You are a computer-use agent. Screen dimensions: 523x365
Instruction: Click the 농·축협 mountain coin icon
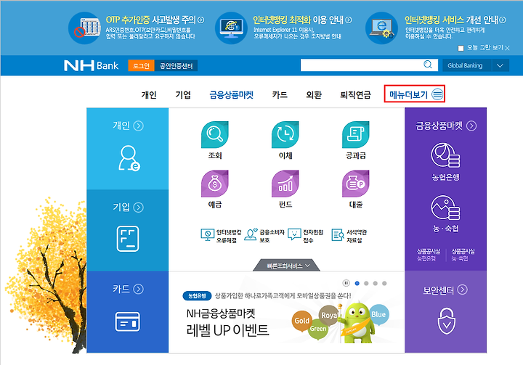coord(445,208)
